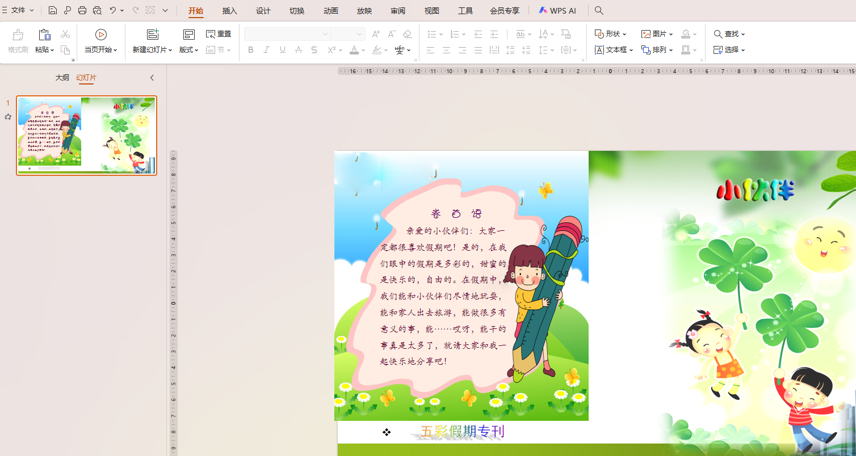Viewport: 856px width, 456px height.
Task: Click the clear formatting eraser icon
Action: (x=407, y=34)
